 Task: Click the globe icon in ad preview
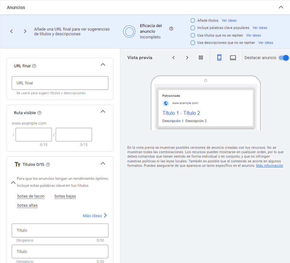[166, 103]
